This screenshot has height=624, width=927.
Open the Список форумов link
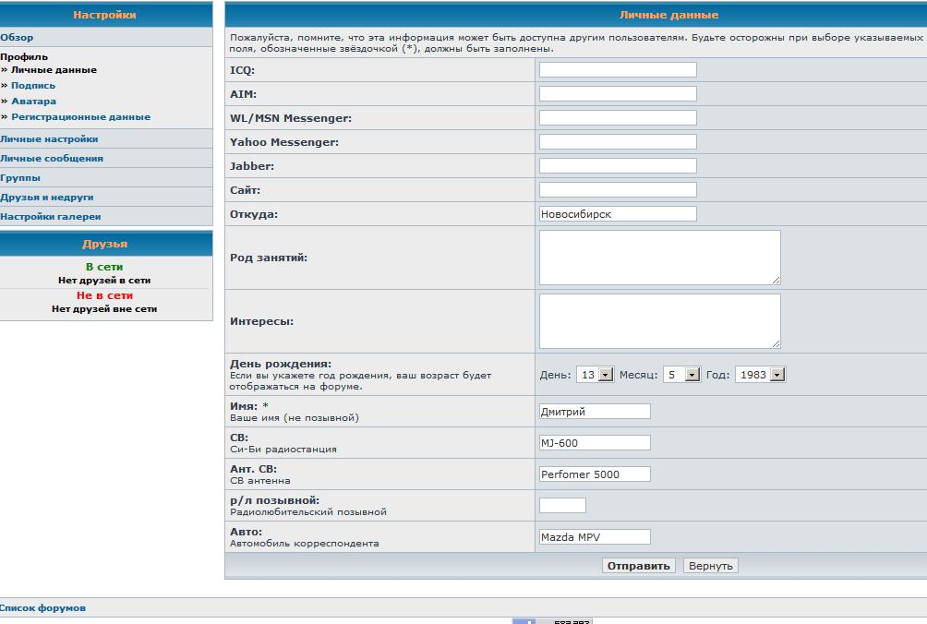(x=43, y=608)
